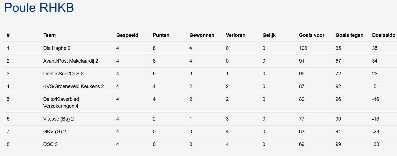Select Dalto/Klaverblad Verzekeringen 4 team
Viewport: 397px width, 156px height.
point(61,103)
